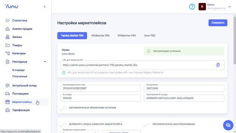
Task: Open the help question mark icon
Action: (x=192, y=7)
